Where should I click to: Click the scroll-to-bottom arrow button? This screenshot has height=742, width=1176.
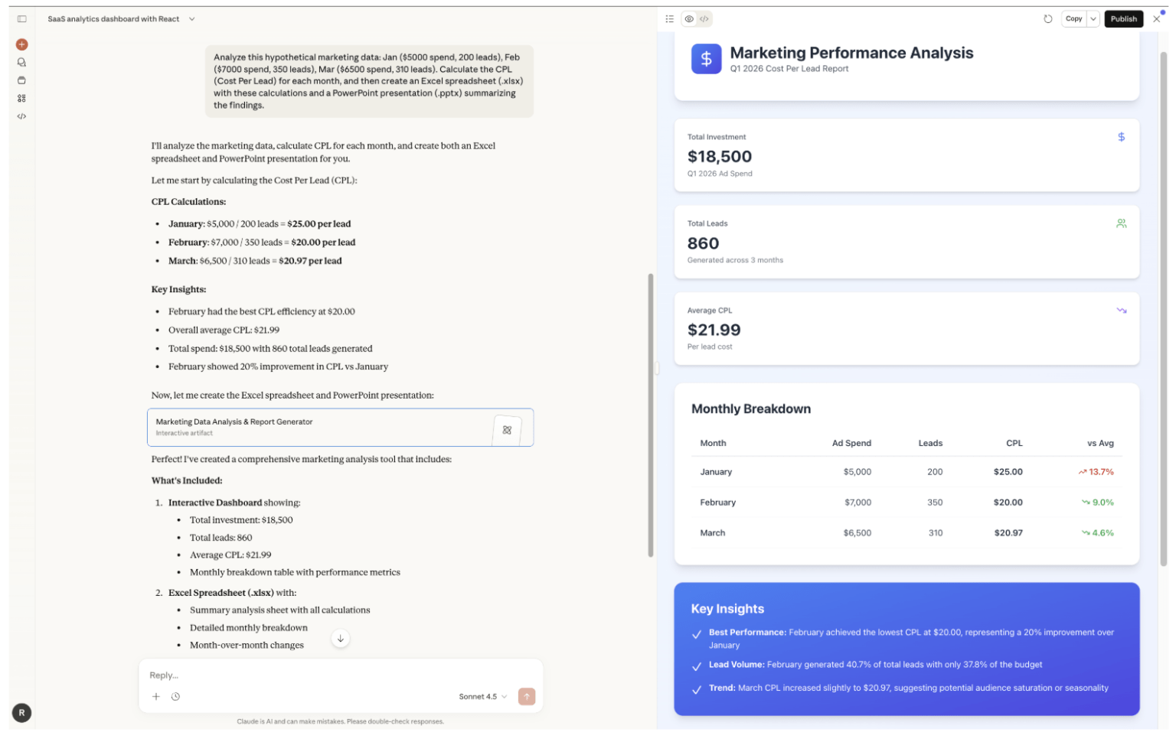[x=341, y=639]
